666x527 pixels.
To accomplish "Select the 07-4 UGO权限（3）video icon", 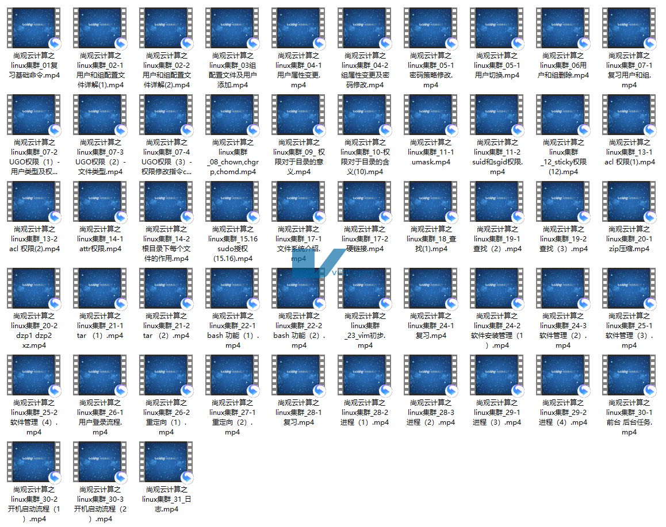I will pos(167,114).
